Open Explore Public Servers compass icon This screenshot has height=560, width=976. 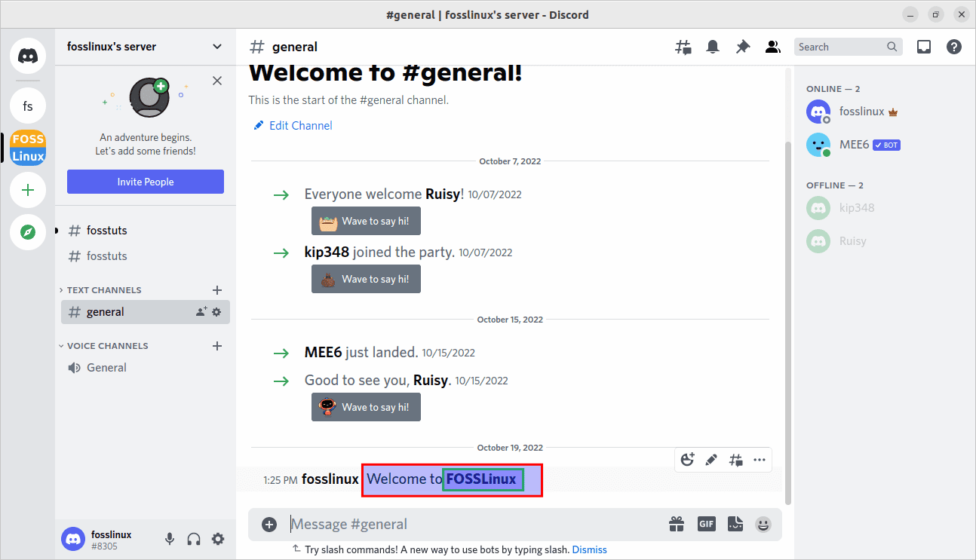[28, 232]
